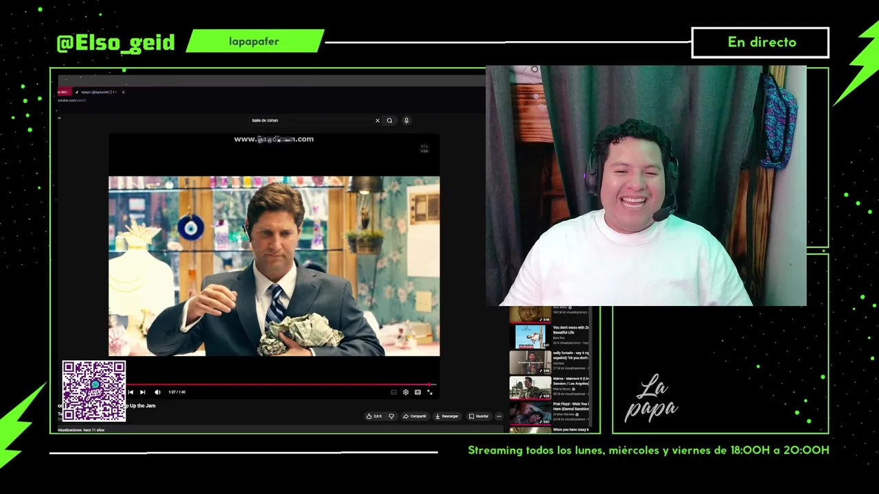Open the Måme Session Los Angeles thumbnail
879x494 pixels.
click(x=530, y=388)
